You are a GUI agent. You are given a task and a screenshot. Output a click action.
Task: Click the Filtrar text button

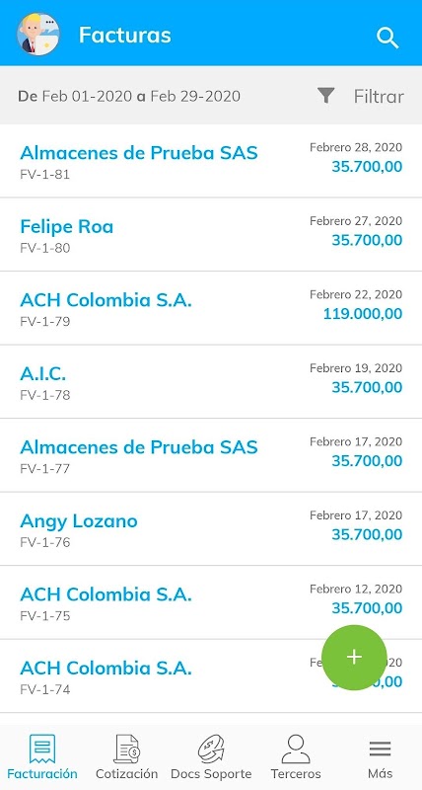(x=379, y=96)
